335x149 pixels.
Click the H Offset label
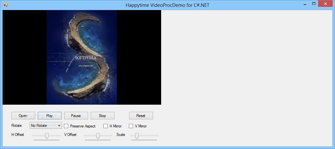coord(18,135)
